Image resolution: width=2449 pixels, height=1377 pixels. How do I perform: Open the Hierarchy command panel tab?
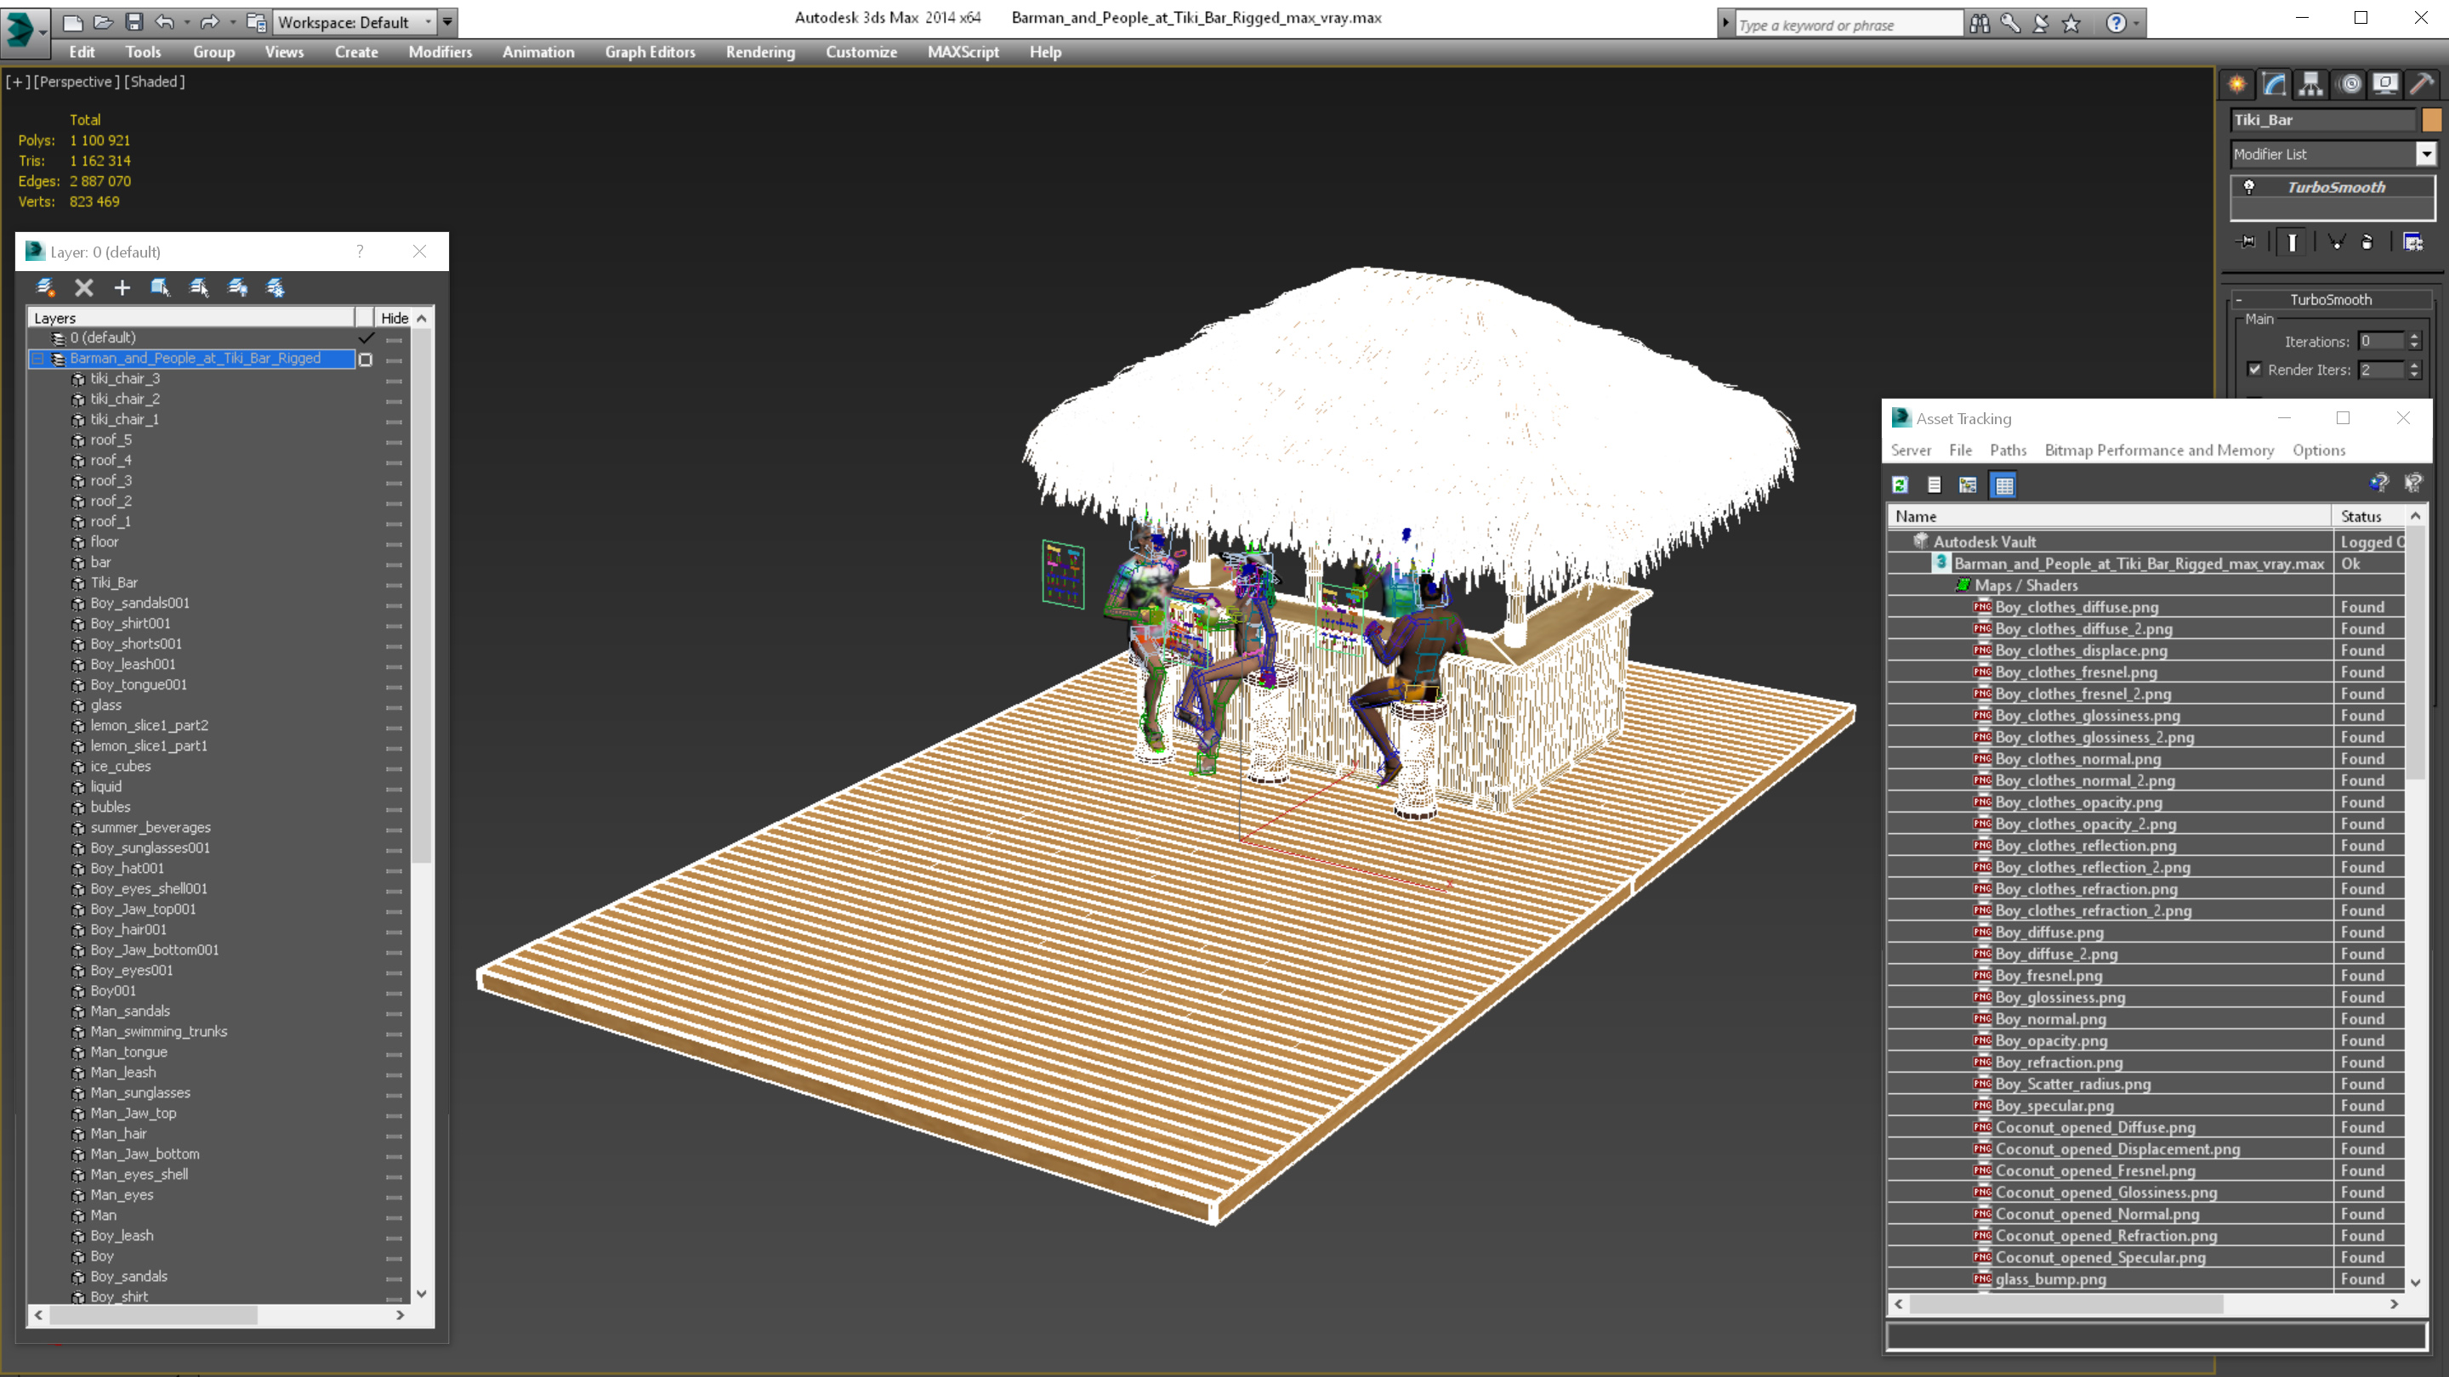(2310, 85)
